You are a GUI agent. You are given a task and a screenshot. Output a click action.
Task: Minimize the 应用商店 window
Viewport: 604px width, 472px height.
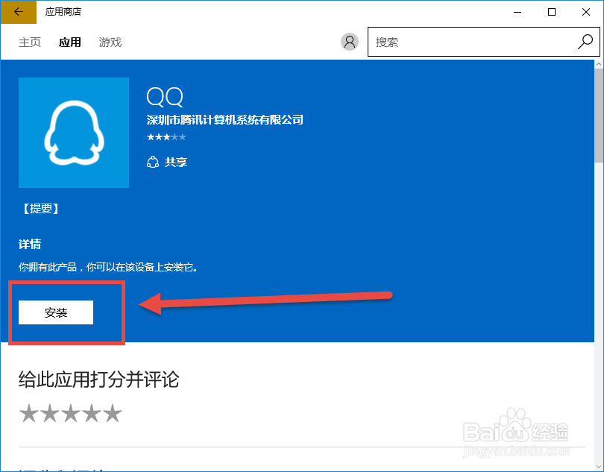pyautogui.click(x=518, y=12)
